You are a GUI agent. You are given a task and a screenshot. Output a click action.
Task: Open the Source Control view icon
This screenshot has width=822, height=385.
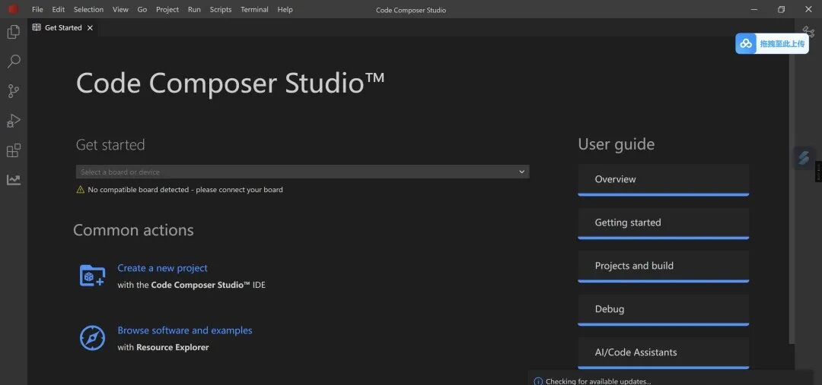[14, 91]
